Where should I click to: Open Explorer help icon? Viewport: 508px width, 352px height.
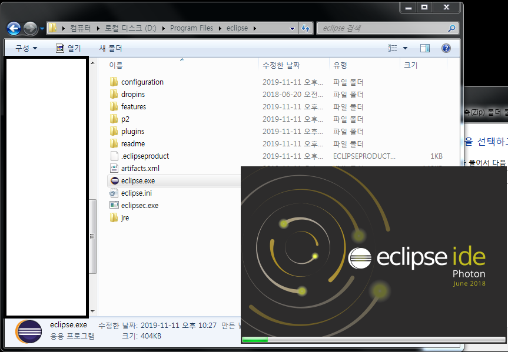click(446, 48)
